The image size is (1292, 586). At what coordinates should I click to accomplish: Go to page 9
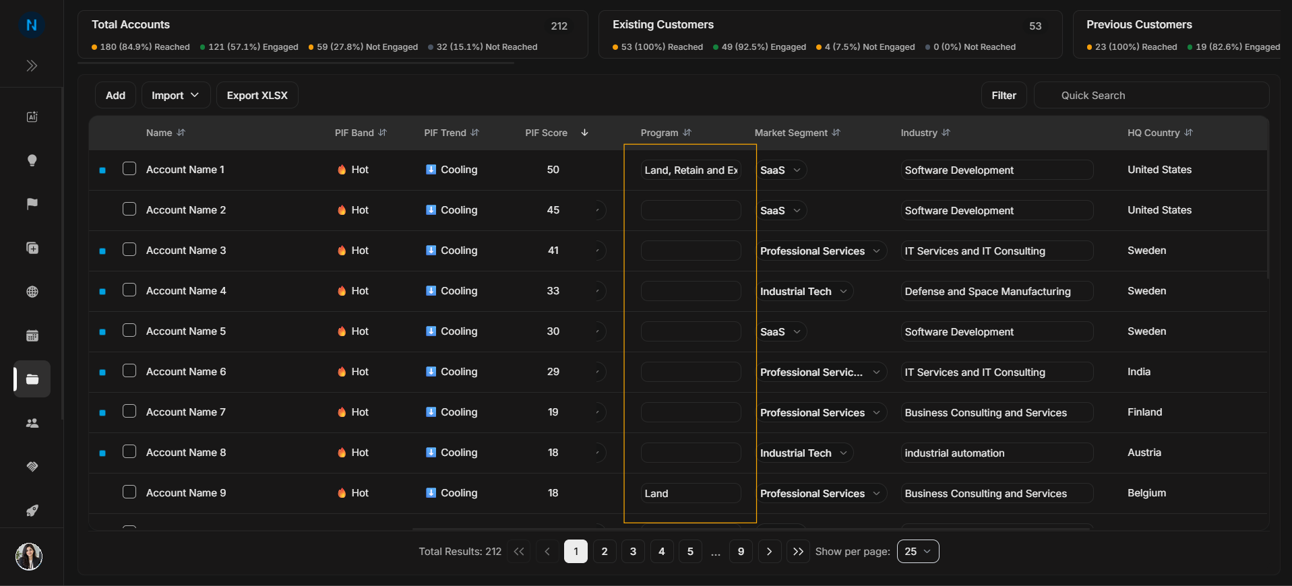pyautogui.click(x=741, y=552)
